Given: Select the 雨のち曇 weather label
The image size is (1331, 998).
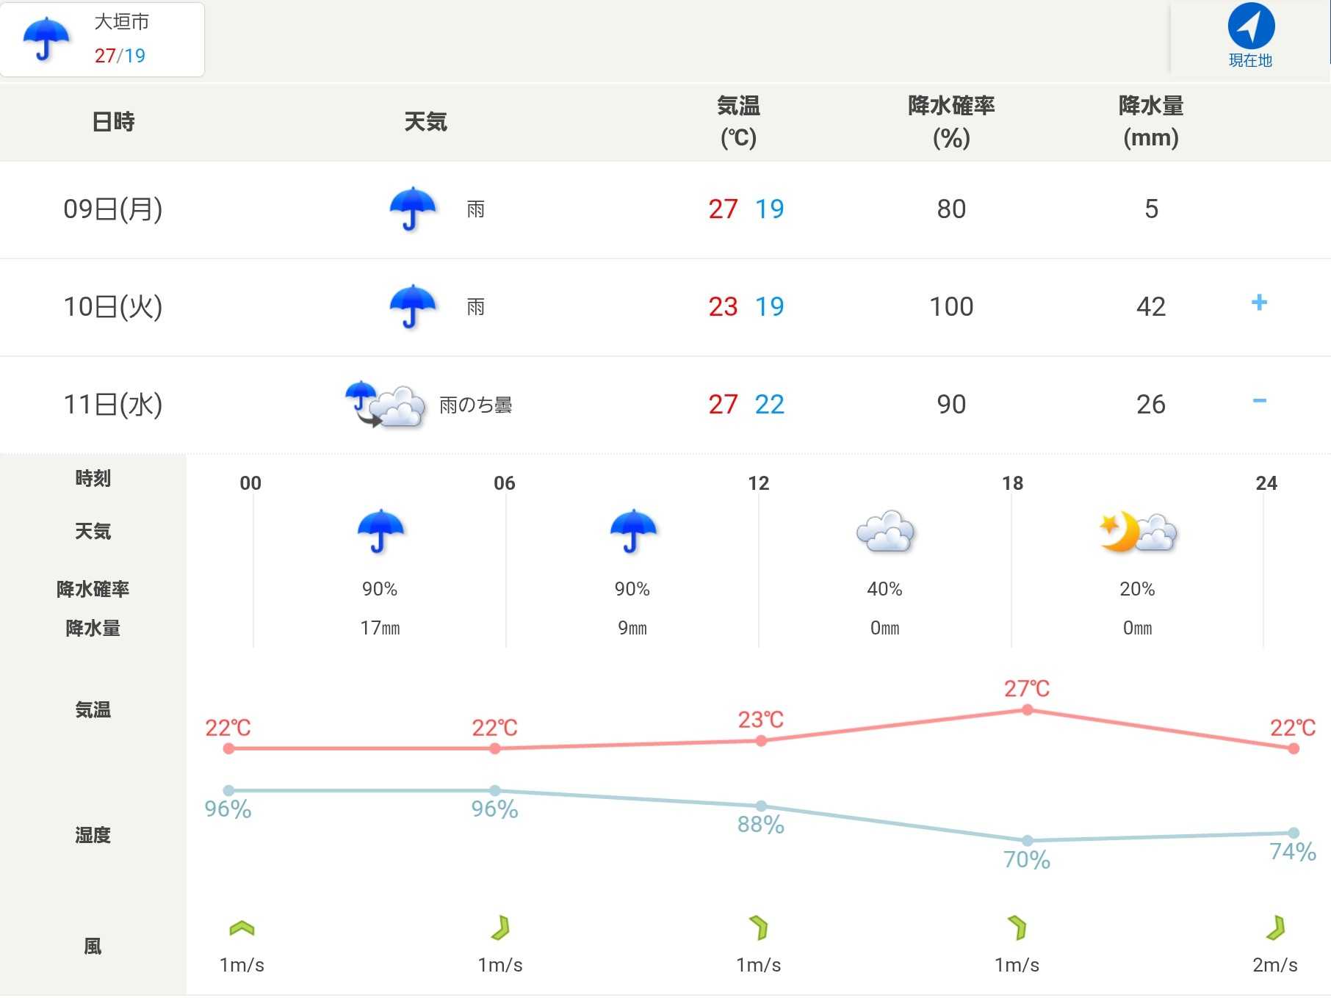Looking at the screenshot, I should (x=475, y=405).
